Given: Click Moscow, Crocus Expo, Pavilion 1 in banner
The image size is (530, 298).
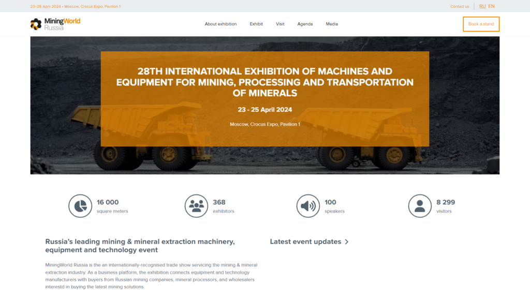Looking at the screenshot, I should click(264, 124).
